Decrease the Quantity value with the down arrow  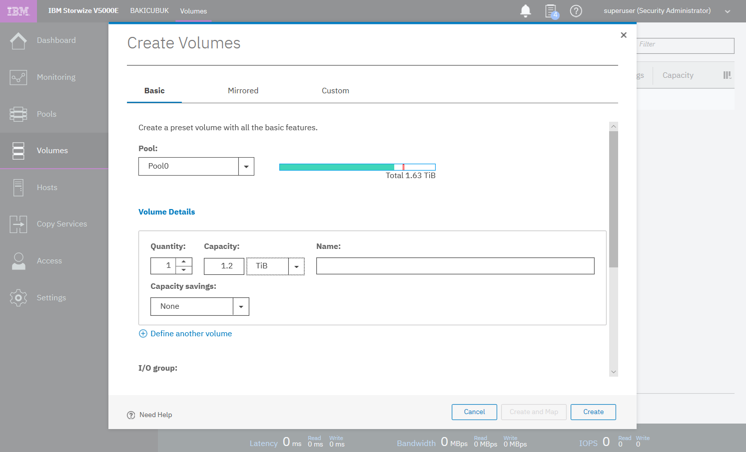184,270
